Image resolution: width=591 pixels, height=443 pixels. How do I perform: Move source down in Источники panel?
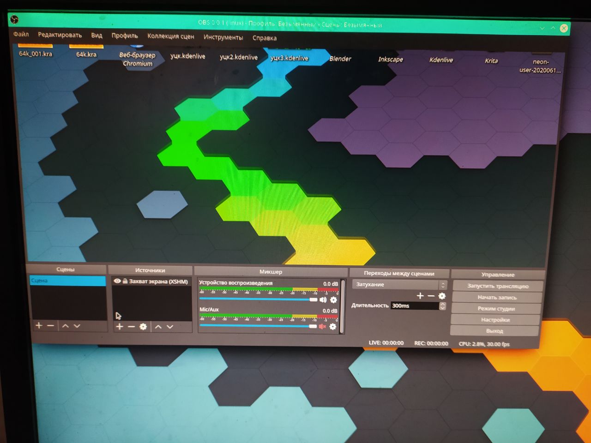170,327
